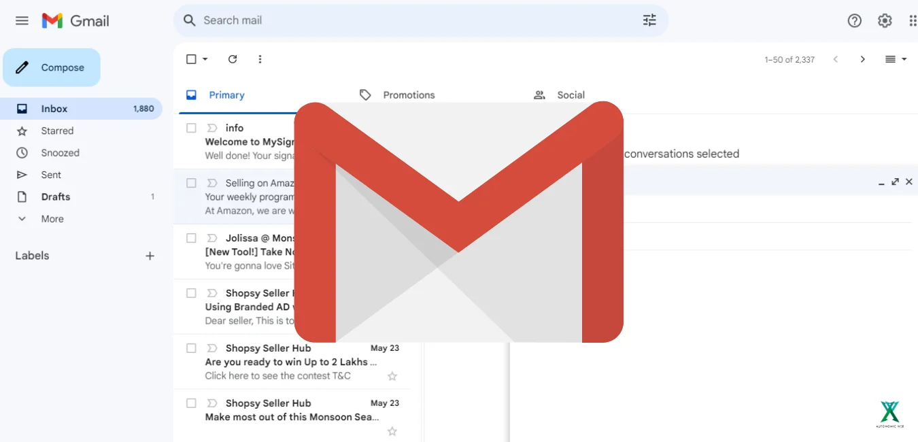The height and width of the screenshot is (442, 918).
Task: Show search options filter icon
Action: click(x=649, y=20)
